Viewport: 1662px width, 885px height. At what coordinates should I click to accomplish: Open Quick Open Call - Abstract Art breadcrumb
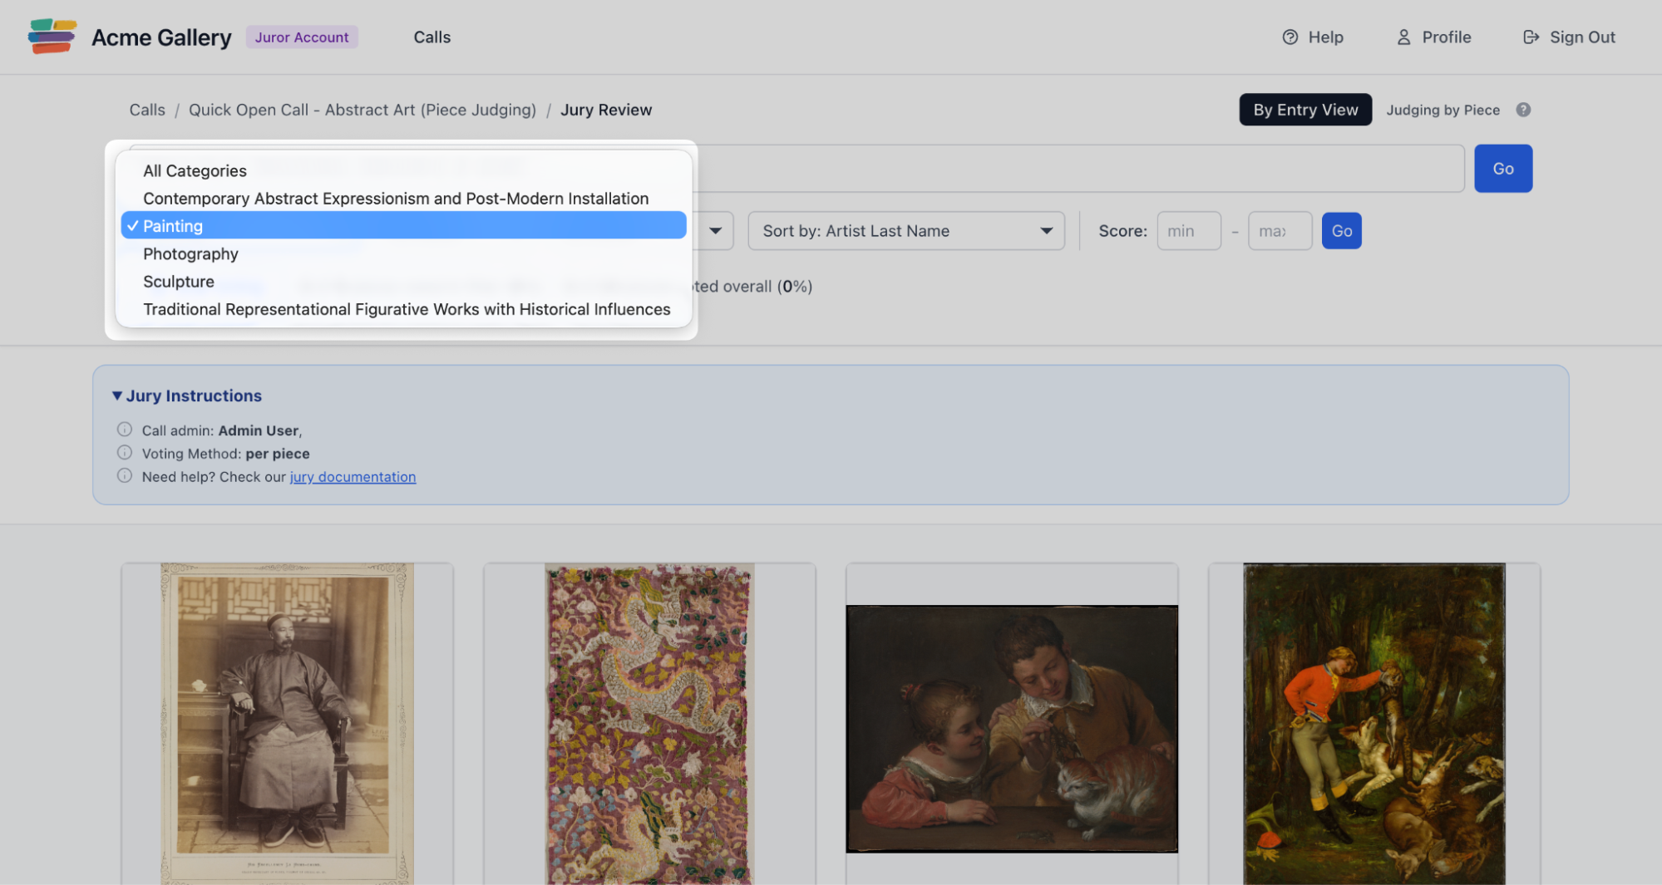click(x=362, y=110)
